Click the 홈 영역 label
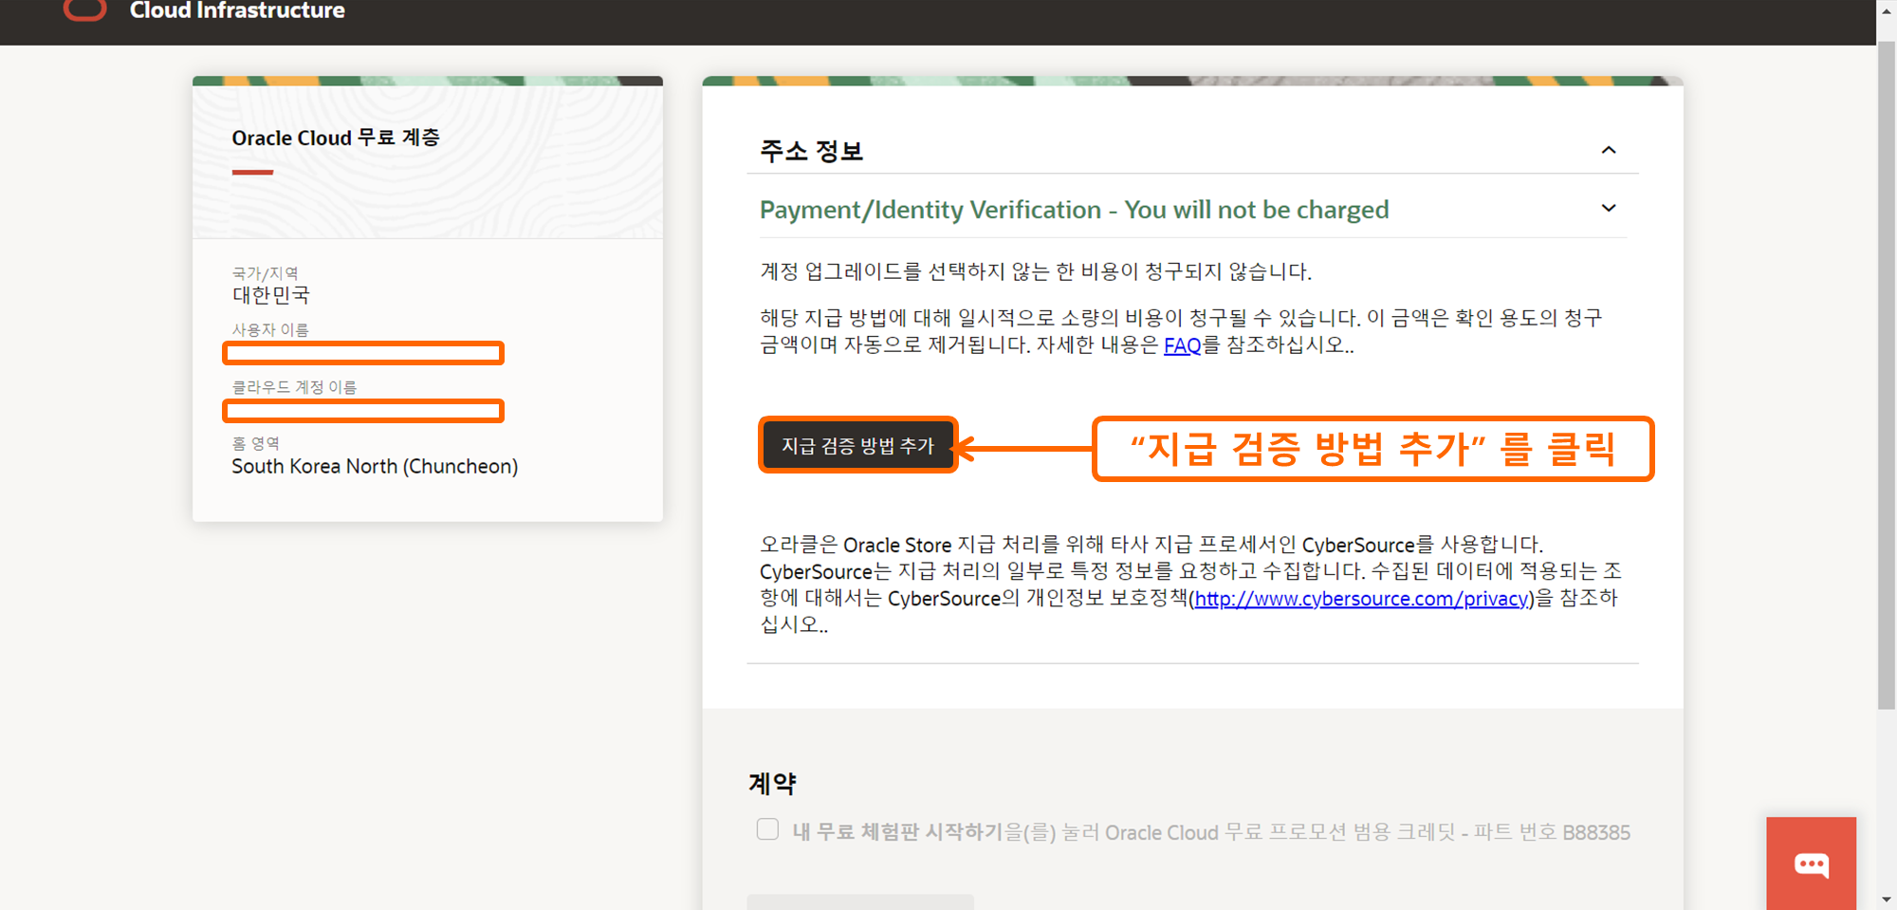Viewport: 1897px width, 910px height. (x=256, y=443)
